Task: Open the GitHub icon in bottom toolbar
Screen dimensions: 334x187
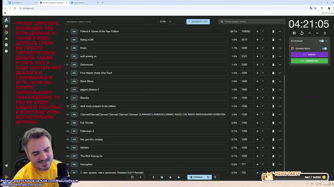Action: [x=132, y=177]
